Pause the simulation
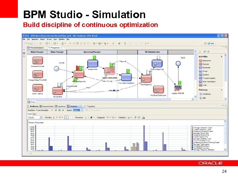 click(59, 110)
